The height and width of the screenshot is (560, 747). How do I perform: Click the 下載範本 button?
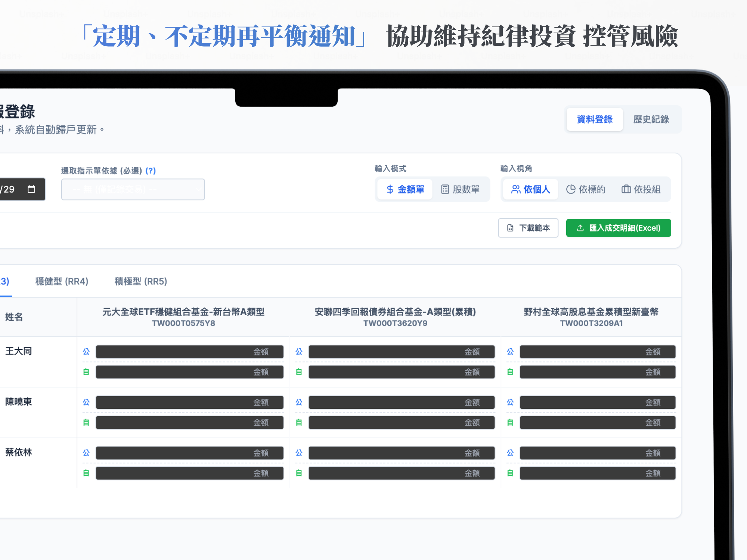click(528, 228)
